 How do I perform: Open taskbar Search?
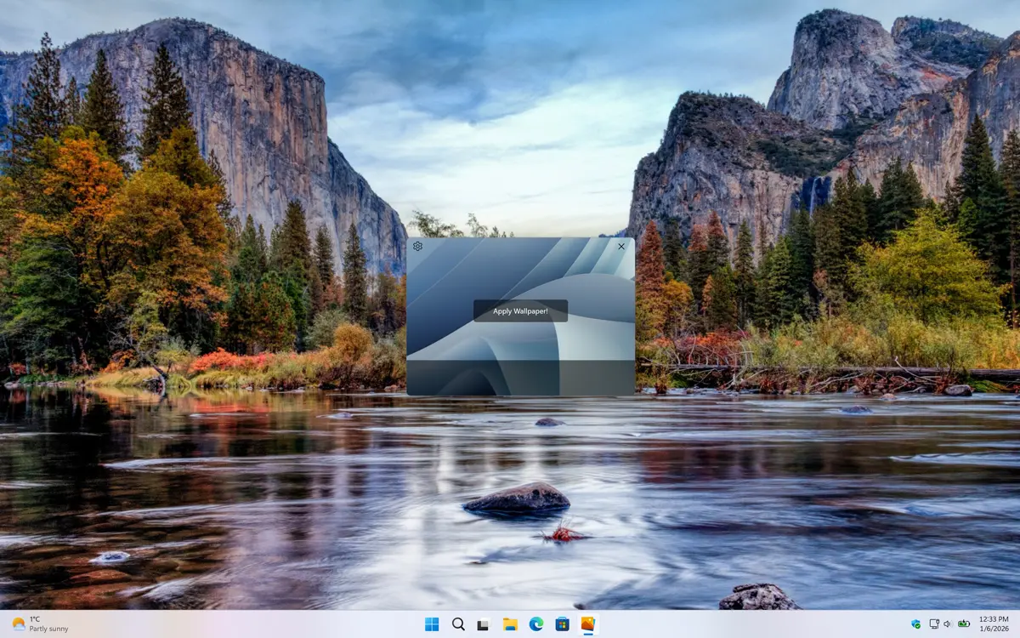458,624
